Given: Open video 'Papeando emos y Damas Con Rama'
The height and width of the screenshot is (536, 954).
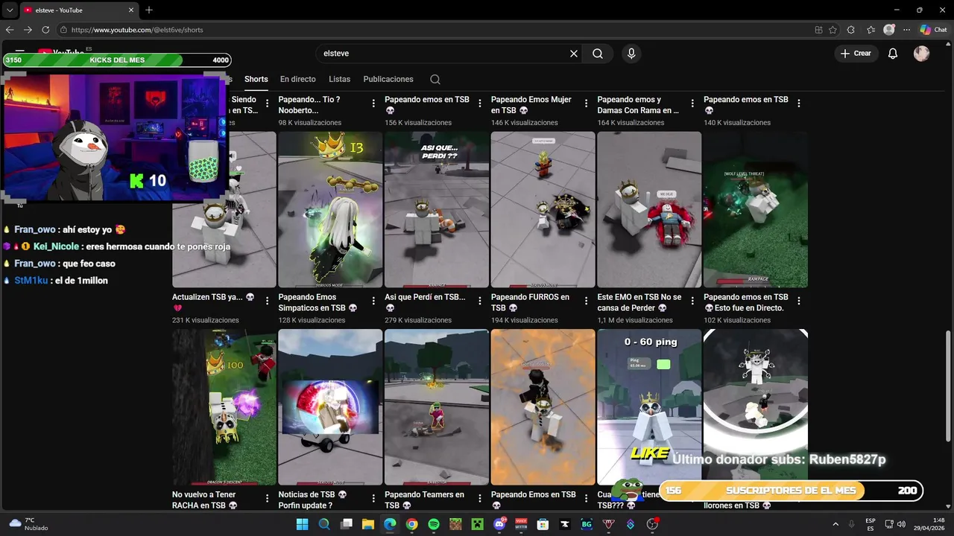Looking at the screenshot, I should pyautogui.click(x=638, y=104).
